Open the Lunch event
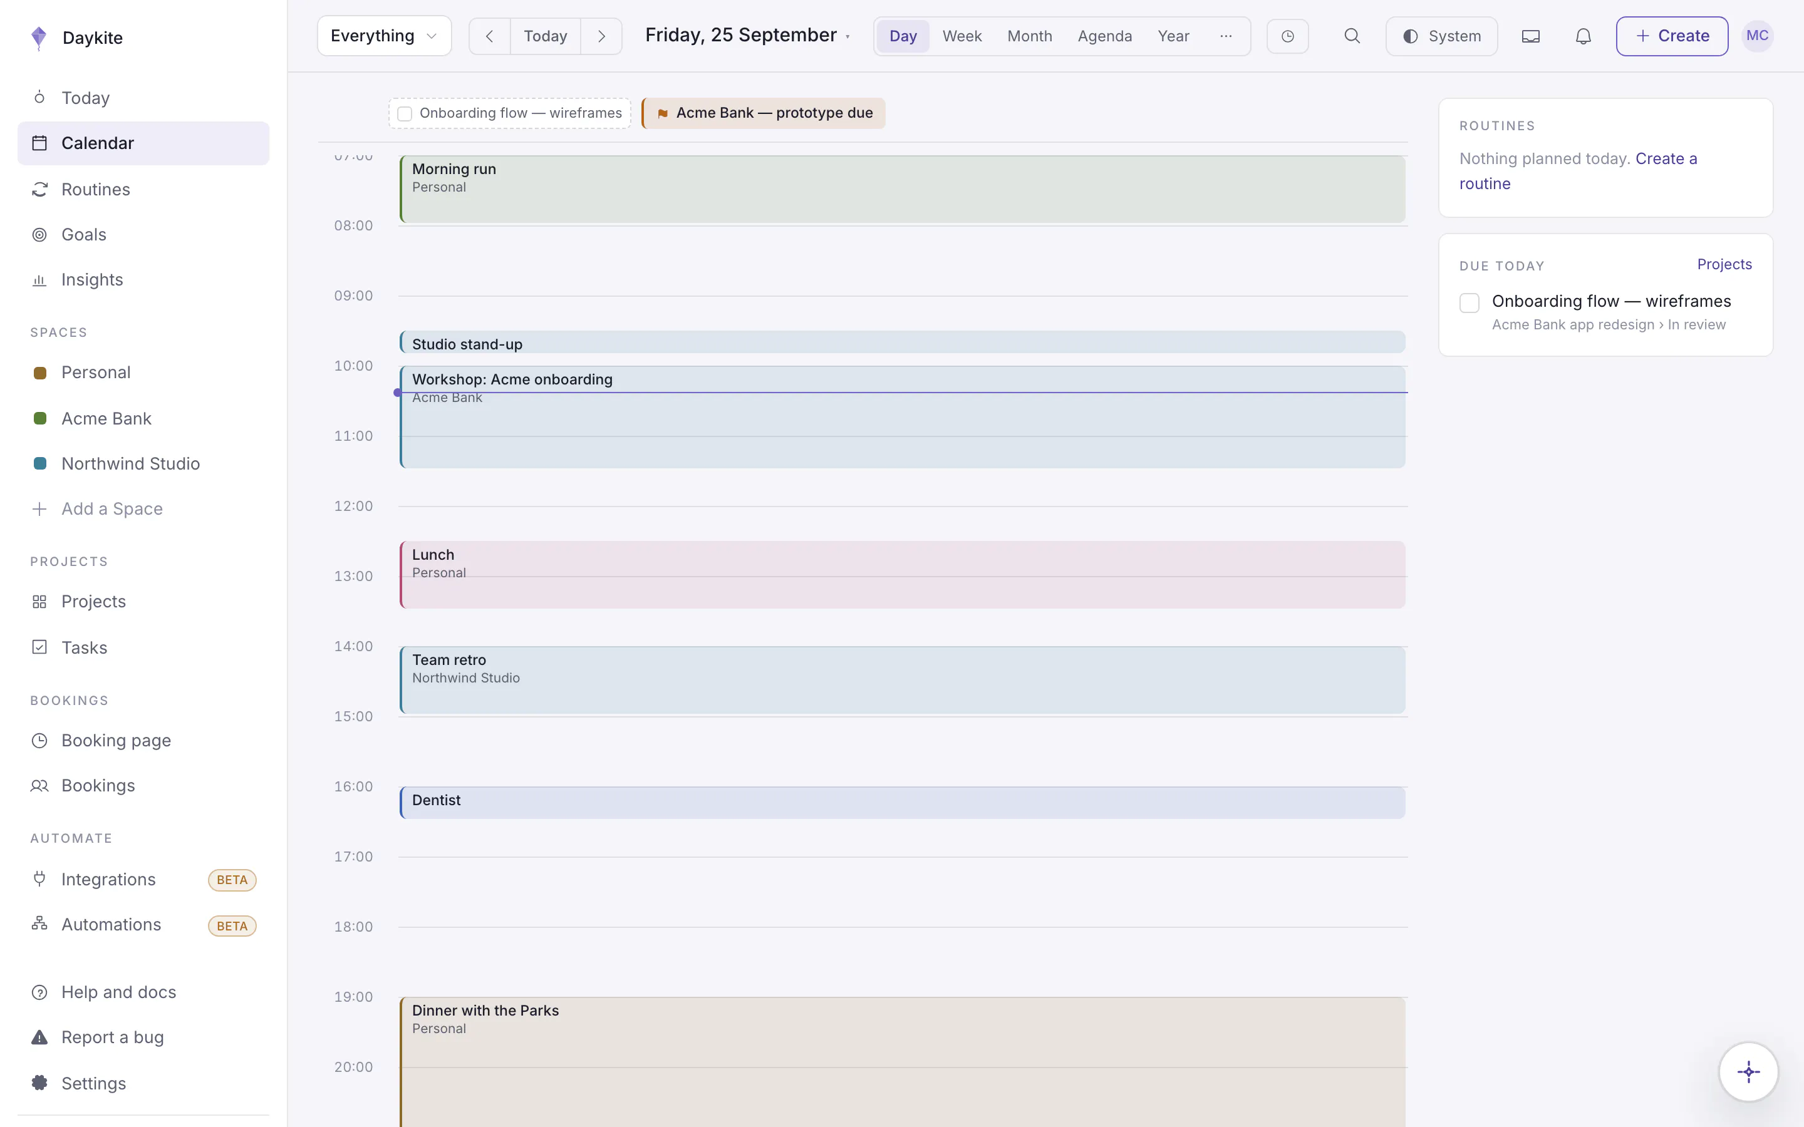Viewport: 1804px width, 1127px height. pyautogui.click(x=902, y=575)
